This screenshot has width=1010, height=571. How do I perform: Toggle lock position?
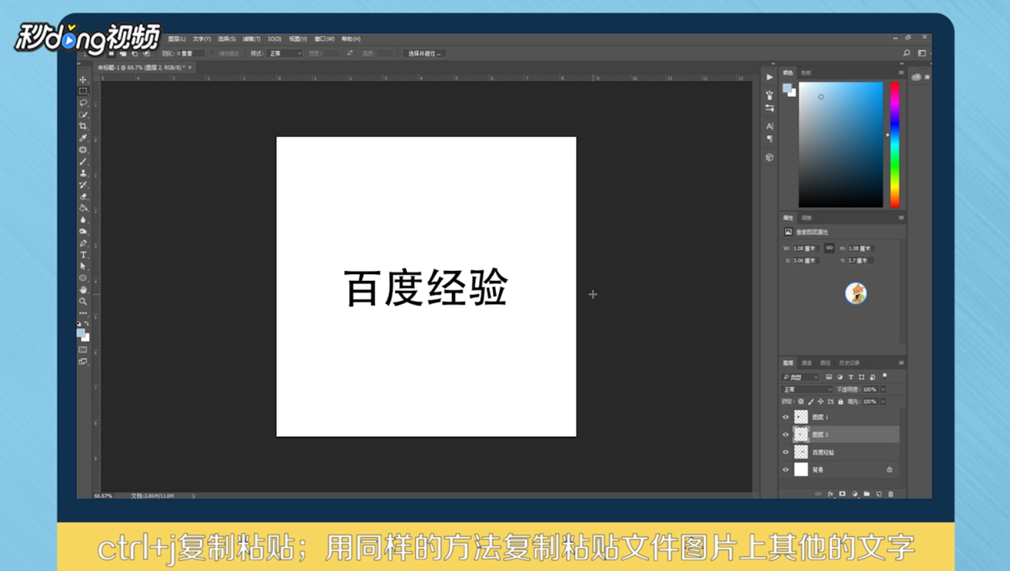coord(821,401)
